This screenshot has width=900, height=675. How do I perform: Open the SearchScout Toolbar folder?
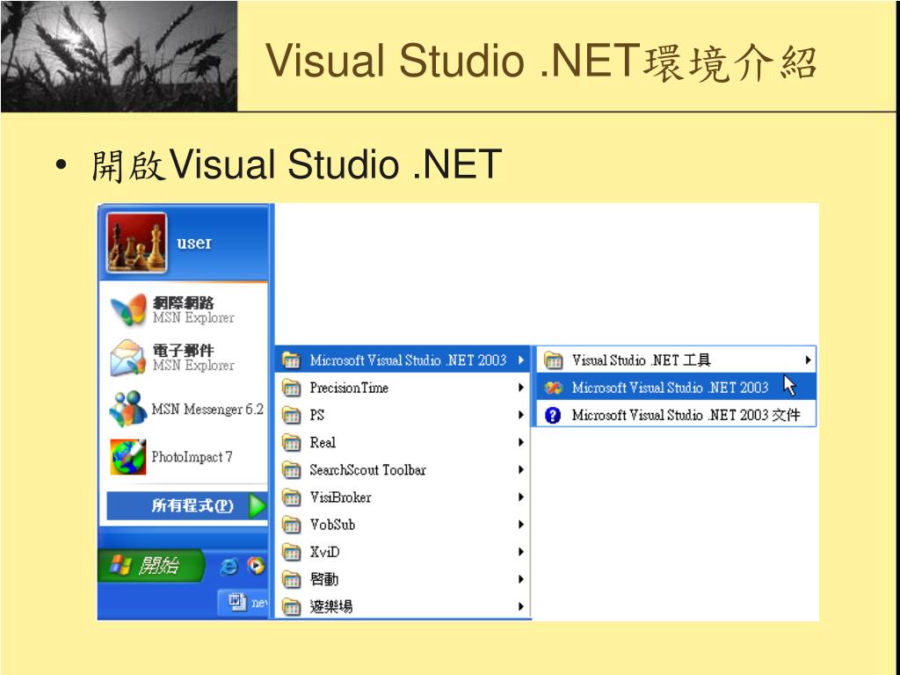point(403,470)
